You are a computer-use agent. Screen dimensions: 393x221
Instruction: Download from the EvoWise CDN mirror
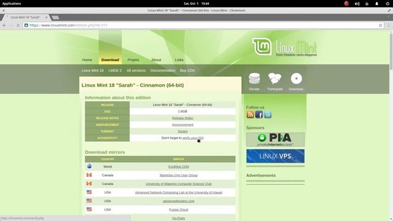(x=179, y=166)
